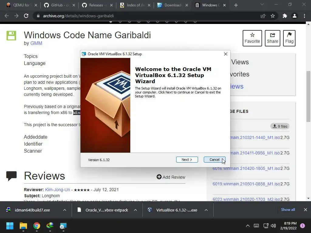This screenshot has height=233, width=311.
Task: Open reviewer Kim-Jong-Un's profile
Action: tap(57, 190)
